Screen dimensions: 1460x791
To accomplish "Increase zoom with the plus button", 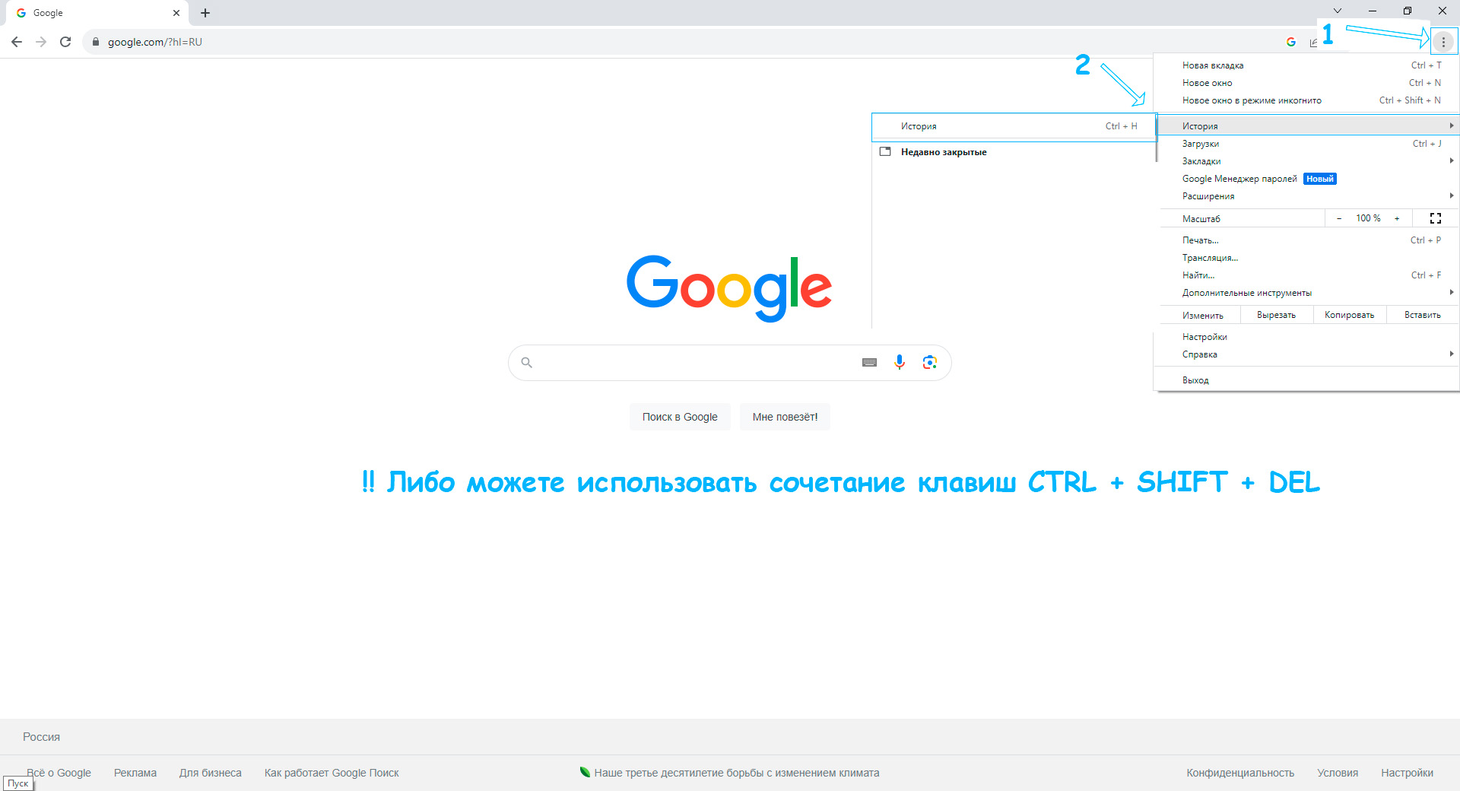I will coord(1397,218).
